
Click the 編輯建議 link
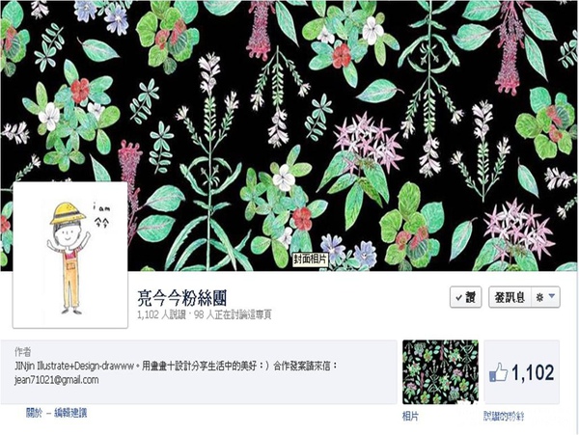click(x=70, y=413)
